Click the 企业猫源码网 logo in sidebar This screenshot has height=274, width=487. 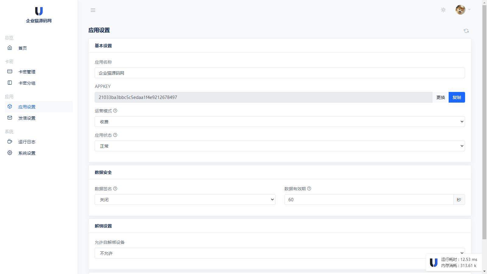click(x=39, y=15)
